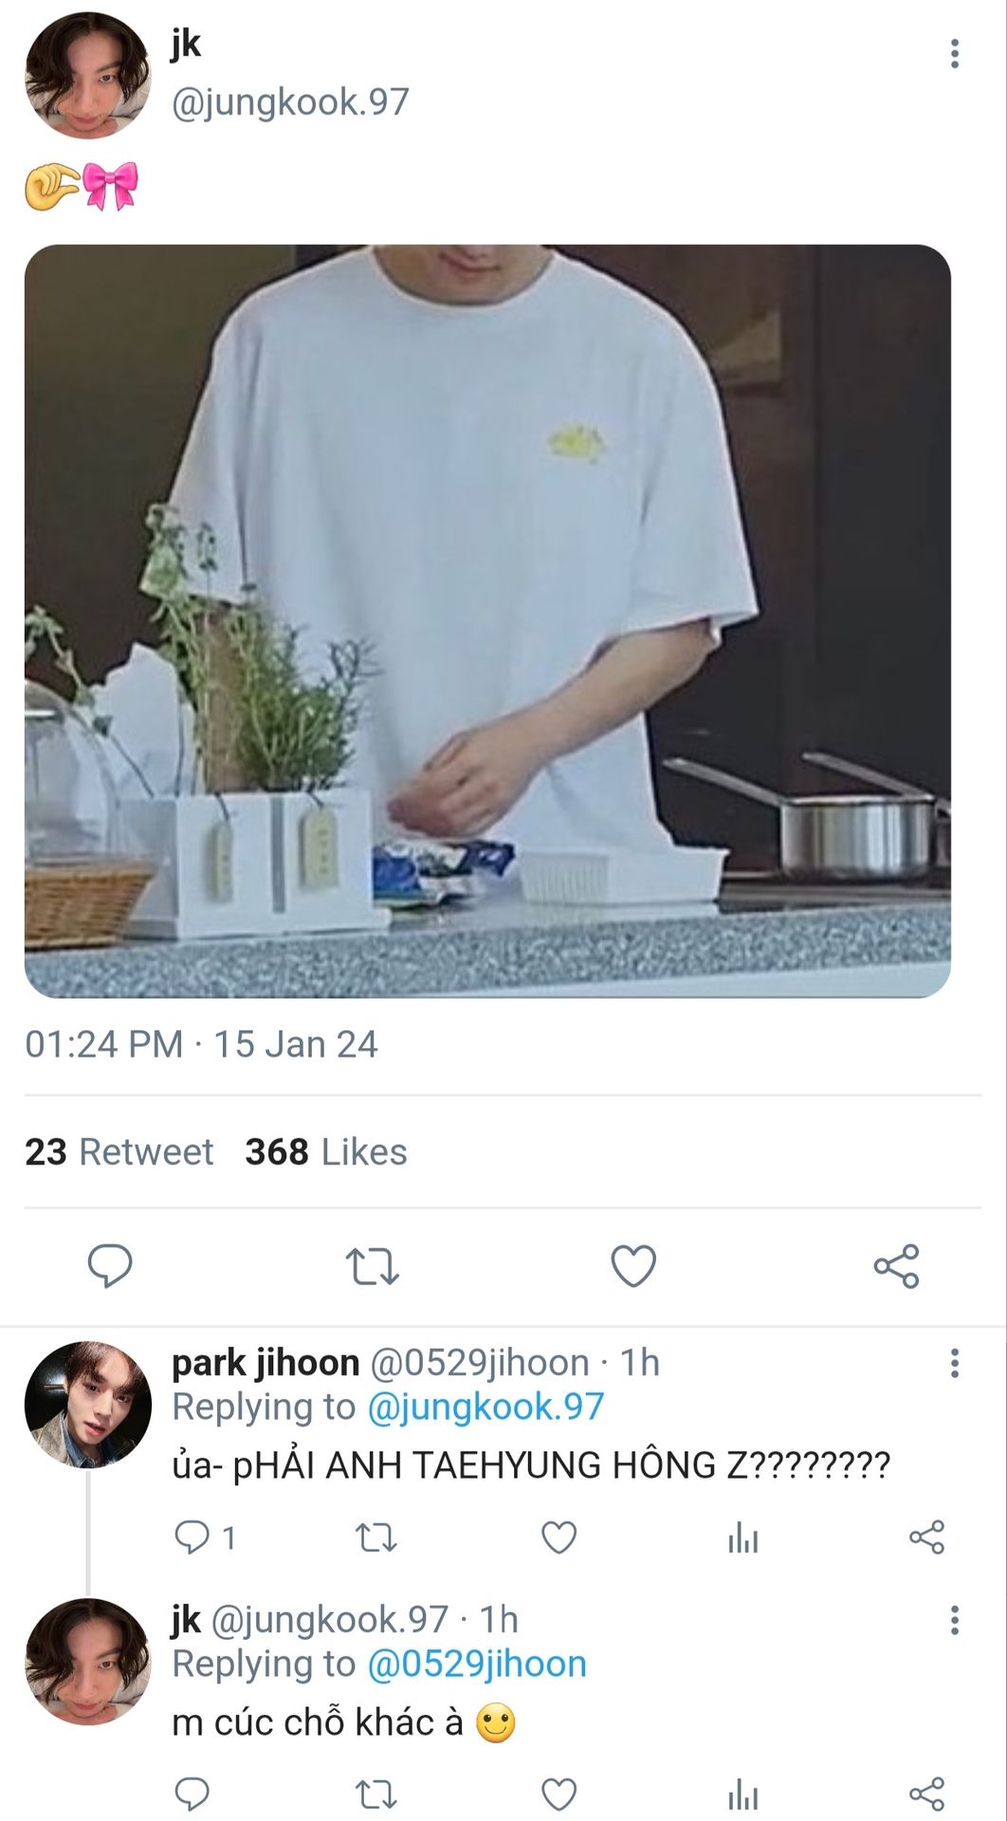View the 23 Retweet list

tap(119, 1151)
